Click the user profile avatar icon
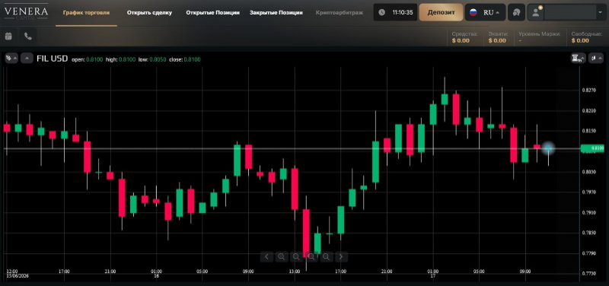The image size is (609, 286). pyautogui.click(x=536, y=12)
